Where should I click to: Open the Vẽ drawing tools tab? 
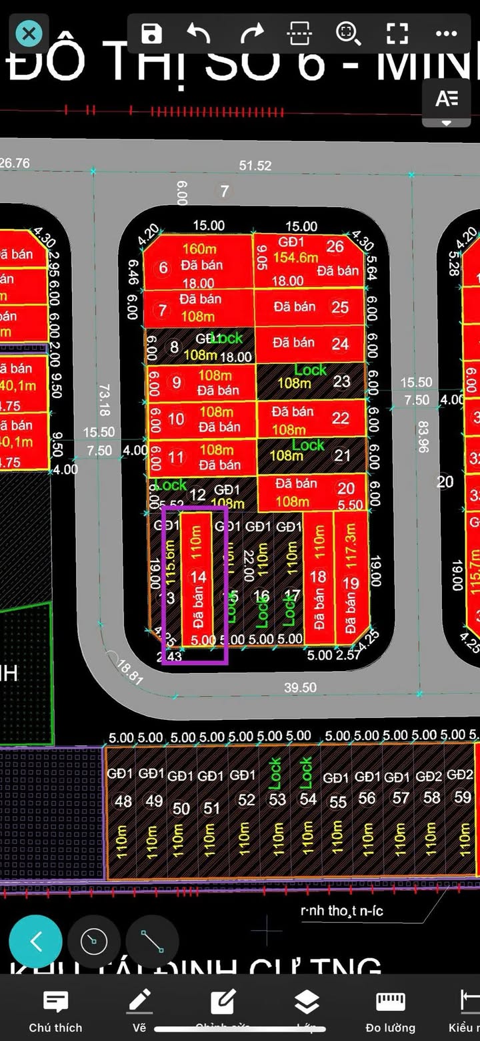pos(139,1011)
